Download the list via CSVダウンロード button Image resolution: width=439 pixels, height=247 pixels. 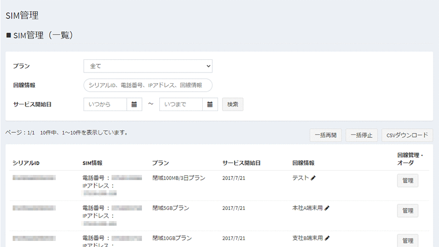407,135
